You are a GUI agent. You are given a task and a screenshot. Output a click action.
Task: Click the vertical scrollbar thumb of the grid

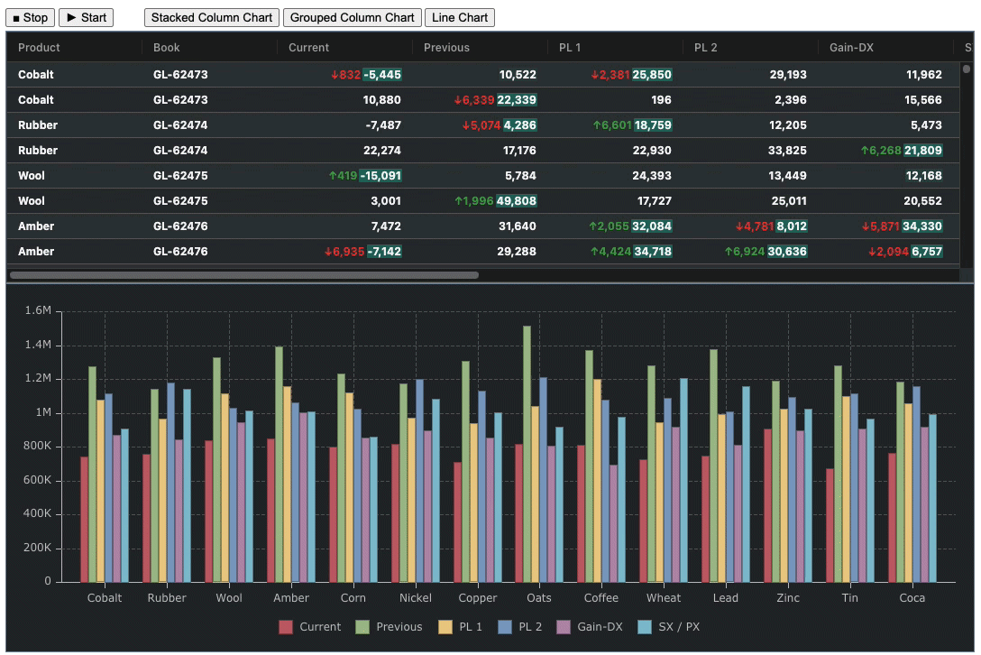pos(966,69)
